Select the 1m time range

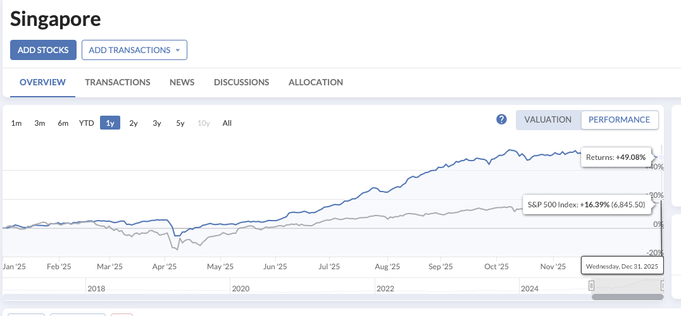(x=16, y=123)
